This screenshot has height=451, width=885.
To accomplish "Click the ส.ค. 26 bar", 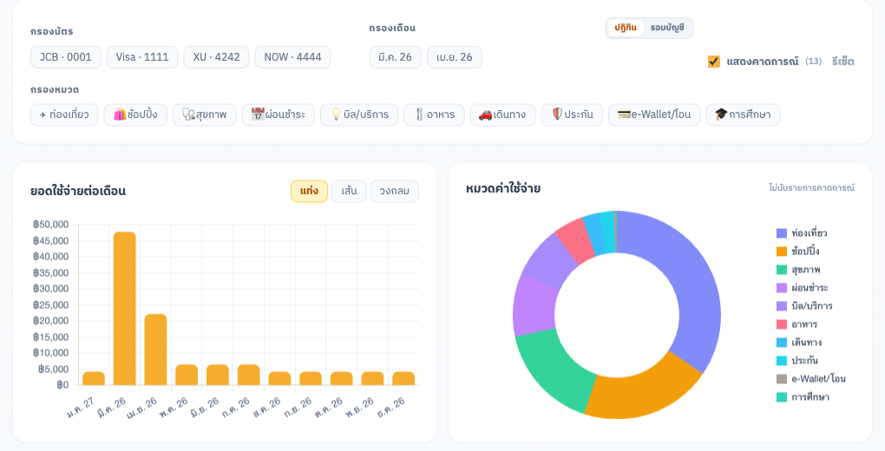I will (279, 378).
